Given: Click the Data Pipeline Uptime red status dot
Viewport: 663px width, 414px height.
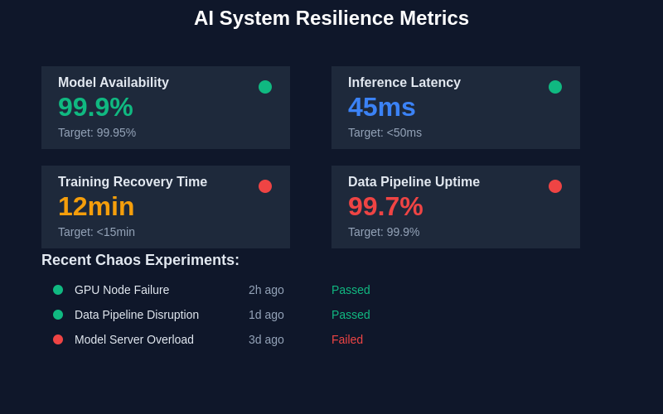Looking at the screenshot, I should pos(555,186).
